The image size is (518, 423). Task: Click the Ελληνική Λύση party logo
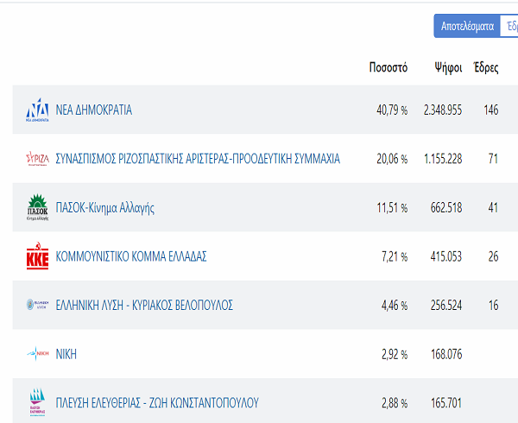click(x=37, y=305)
